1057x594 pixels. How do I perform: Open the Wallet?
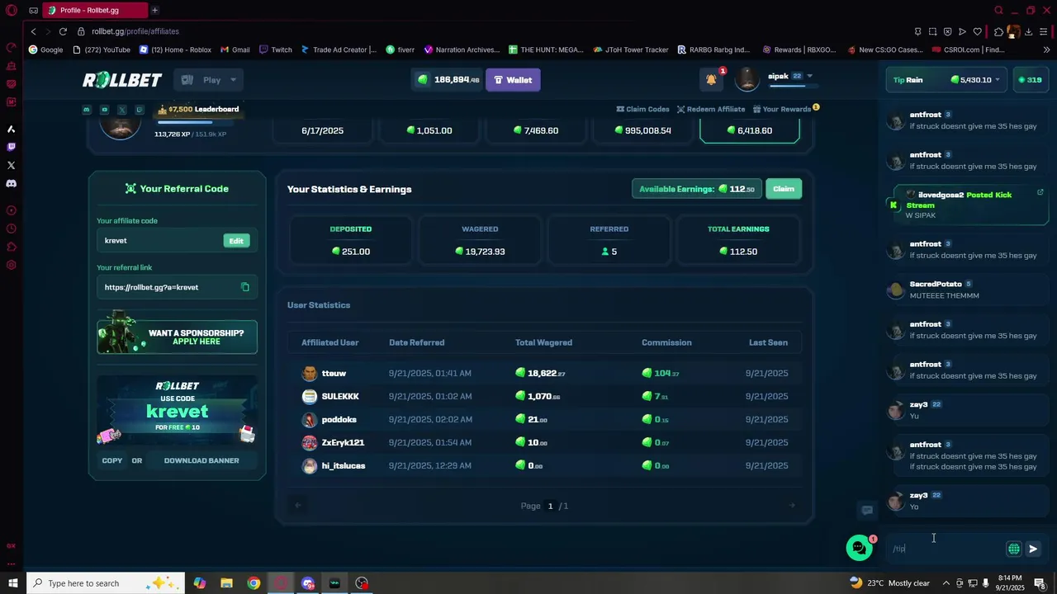coord(513,80)
